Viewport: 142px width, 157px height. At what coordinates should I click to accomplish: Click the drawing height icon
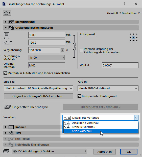[8, 43]
